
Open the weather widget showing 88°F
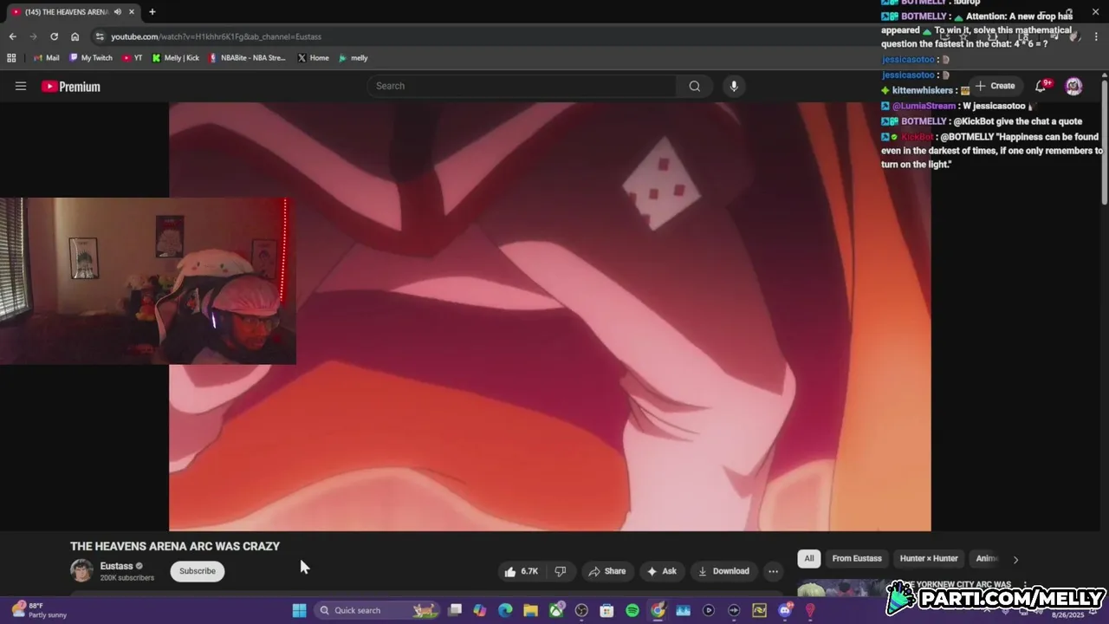[x=39, y=610]
